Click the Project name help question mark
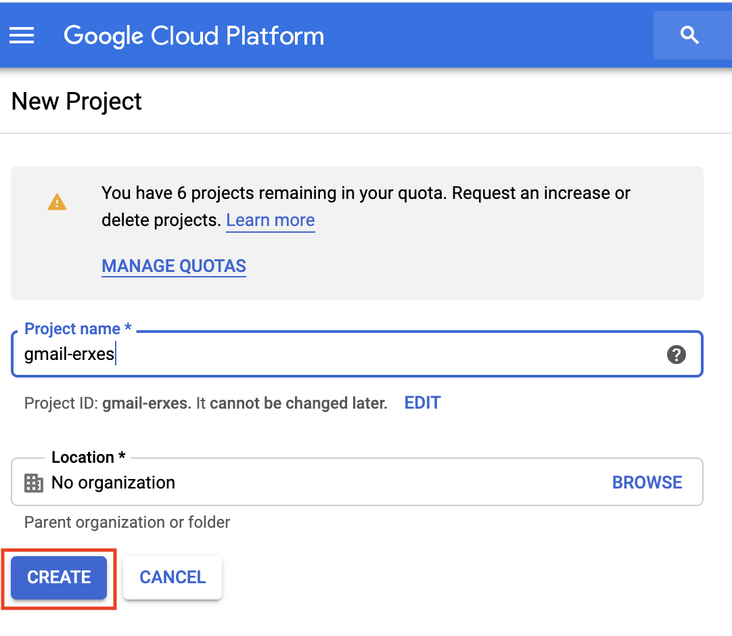732x636 pixels. [676, 354]
